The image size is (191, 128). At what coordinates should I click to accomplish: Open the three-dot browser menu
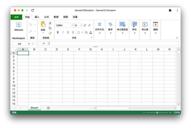(177, 10)
